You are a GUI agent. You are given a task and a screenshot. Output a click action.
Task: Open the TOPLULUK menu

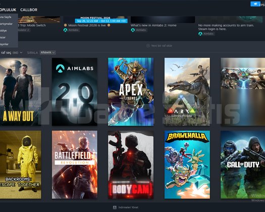click(8, 10)
